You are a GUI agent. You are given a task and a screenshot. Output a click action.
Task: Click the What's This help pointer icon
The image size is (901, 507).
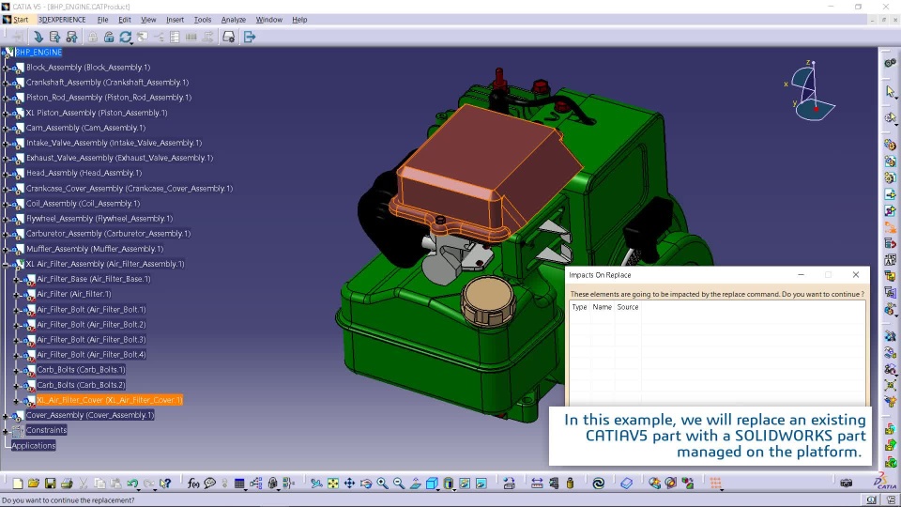[165, 484]
